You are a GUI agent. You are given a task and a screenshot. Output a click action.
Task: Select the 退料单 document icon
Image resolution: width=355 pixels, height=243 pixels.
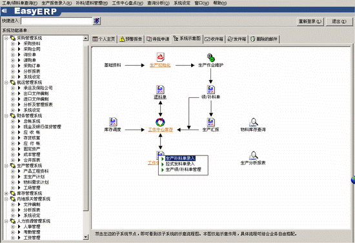[x=160, y=90]
